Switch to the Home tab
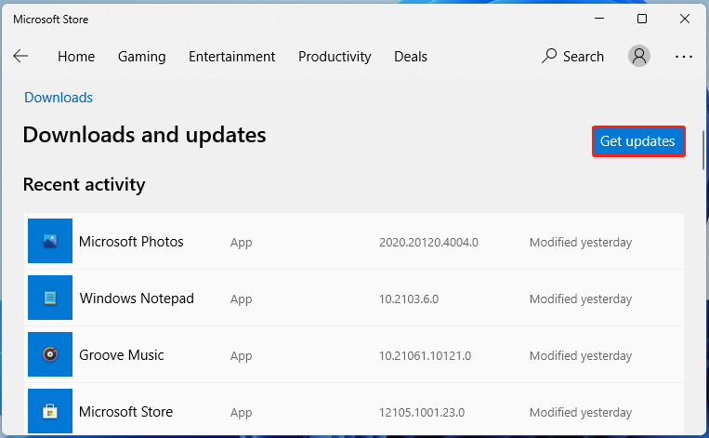 [x=76, y=57]
